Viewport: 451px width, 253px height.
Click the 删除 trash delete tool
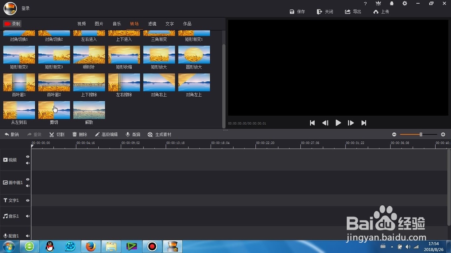click(80, 135)
